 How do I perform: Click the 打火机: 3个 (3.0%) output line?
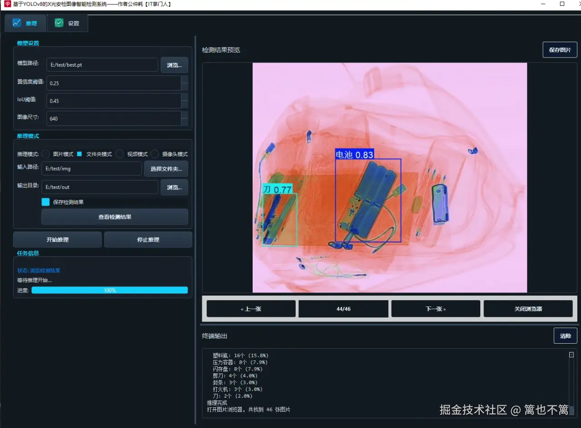tap(237, 389)
